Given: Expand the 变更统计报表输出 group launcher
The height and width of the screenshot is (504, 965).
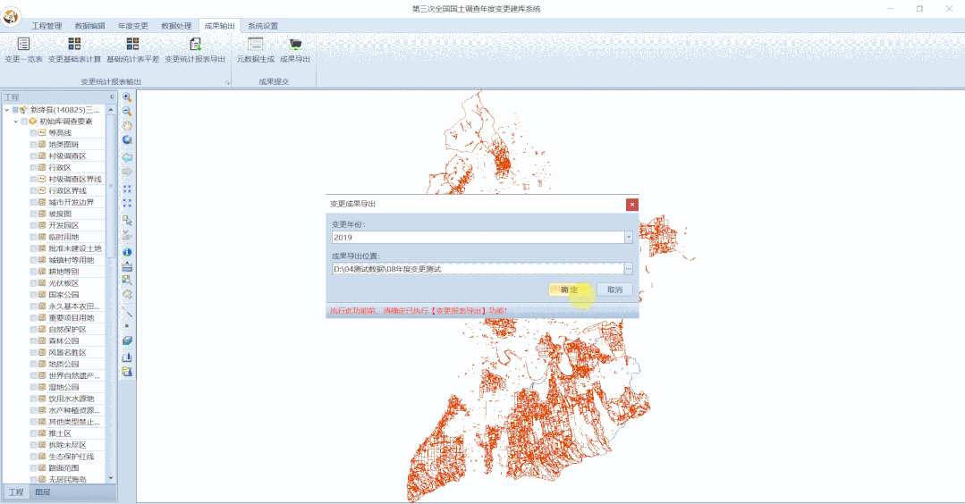Looking at the screenshot, I should click(227, 82).
